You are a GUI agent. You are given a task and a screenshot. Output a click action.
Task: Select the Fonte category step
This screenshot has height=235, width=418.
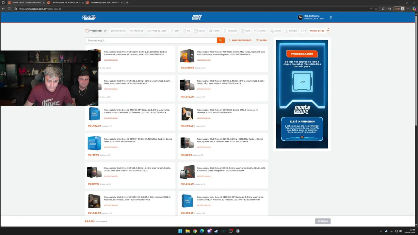pos(214,31)
